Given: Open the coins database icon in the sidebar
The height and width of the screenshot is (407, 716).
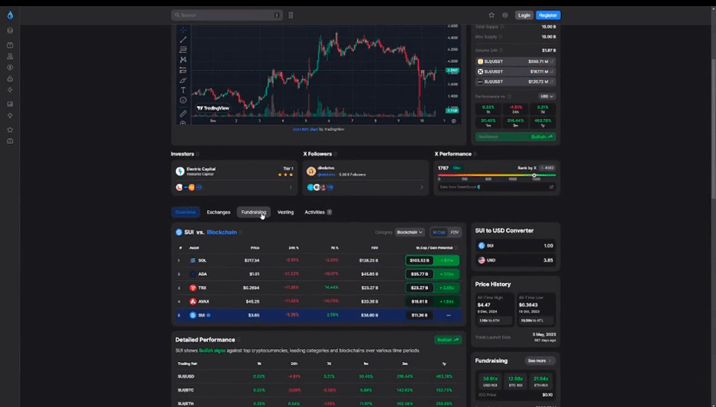Looking at the screenshot, I should (x=10, y=30).
